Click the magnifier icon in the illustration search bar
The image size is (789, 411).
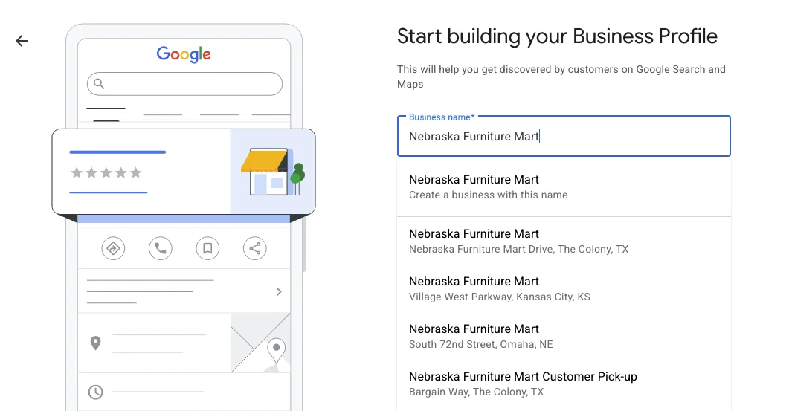click(99, 83)
